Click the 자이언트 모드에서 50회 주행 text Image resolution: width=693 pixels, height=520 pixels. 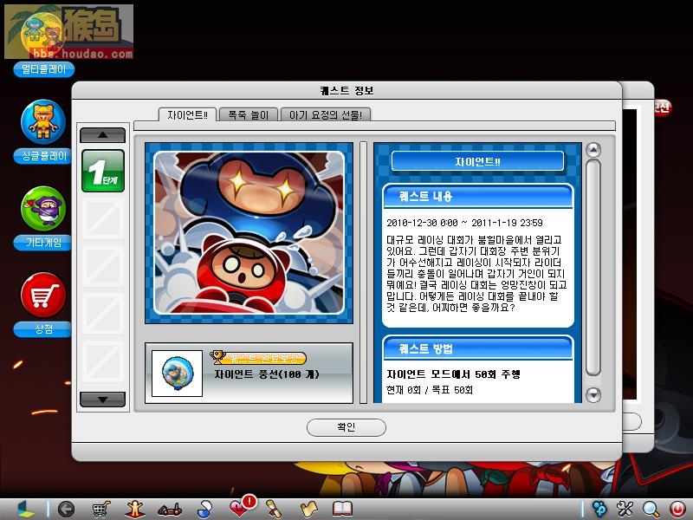click(x=453, y=374)
